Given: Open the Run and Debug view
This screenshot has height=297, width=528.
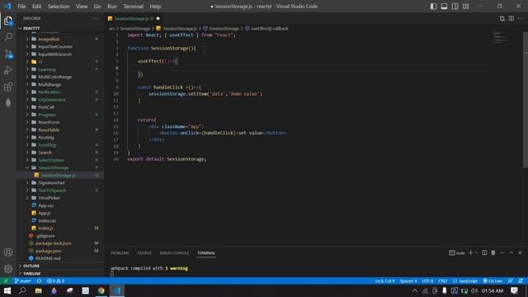Looking at the screenshot, I should point(8,70).
